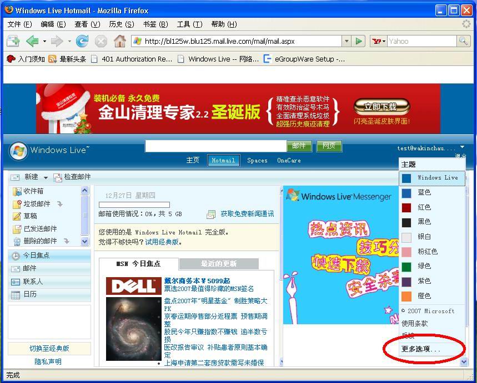Open the 帮助 (H) menu
Screen dimensions: 477x383
224,24
